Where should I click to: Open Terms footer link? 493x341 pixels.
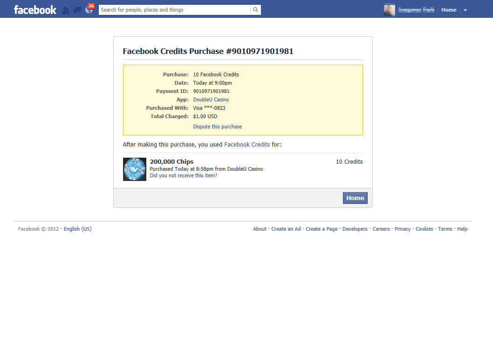[445, 229]
